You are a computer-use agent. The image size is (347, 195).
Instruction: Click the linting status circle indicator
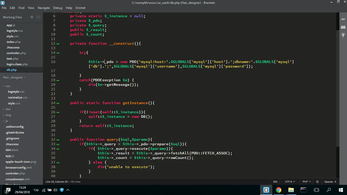point(317,182)
